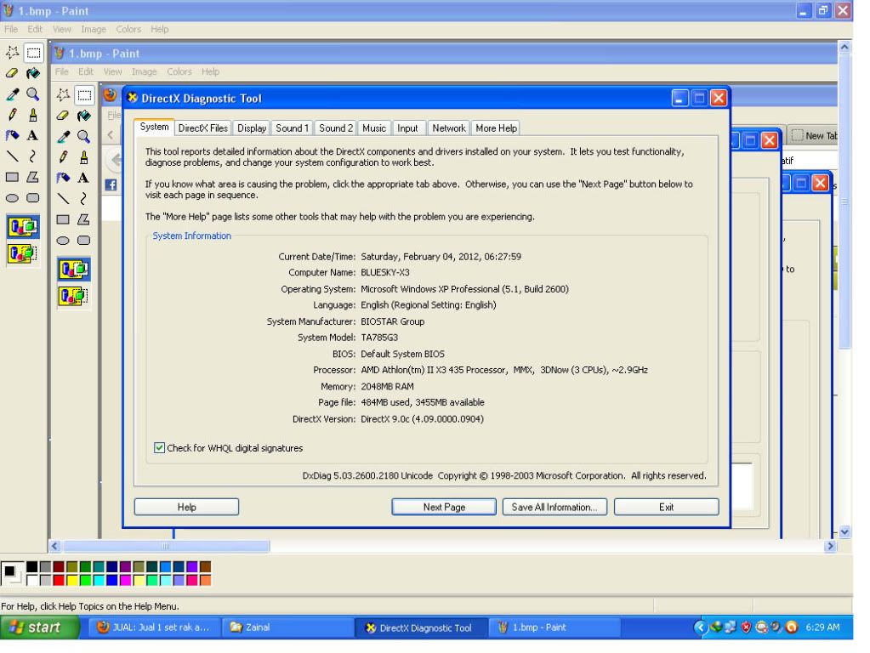Image resolution: width=870 pixels, height=653 pixels.
Task: Switch to the DirectX Files tab
Action: 203,128
